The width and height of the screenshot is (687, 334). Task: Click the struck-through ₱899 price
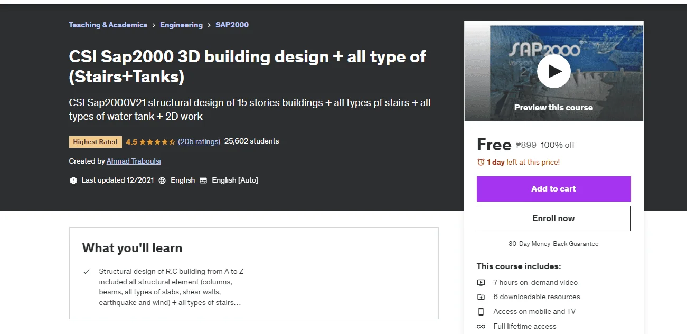pyautogui.click(x=526, y=145)
